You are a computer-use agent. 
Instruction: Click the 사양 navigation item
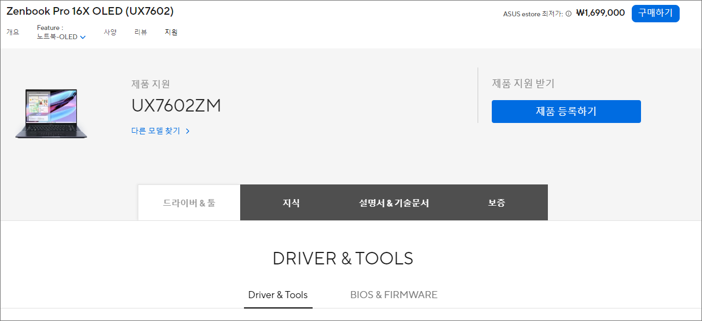[110, 32]
